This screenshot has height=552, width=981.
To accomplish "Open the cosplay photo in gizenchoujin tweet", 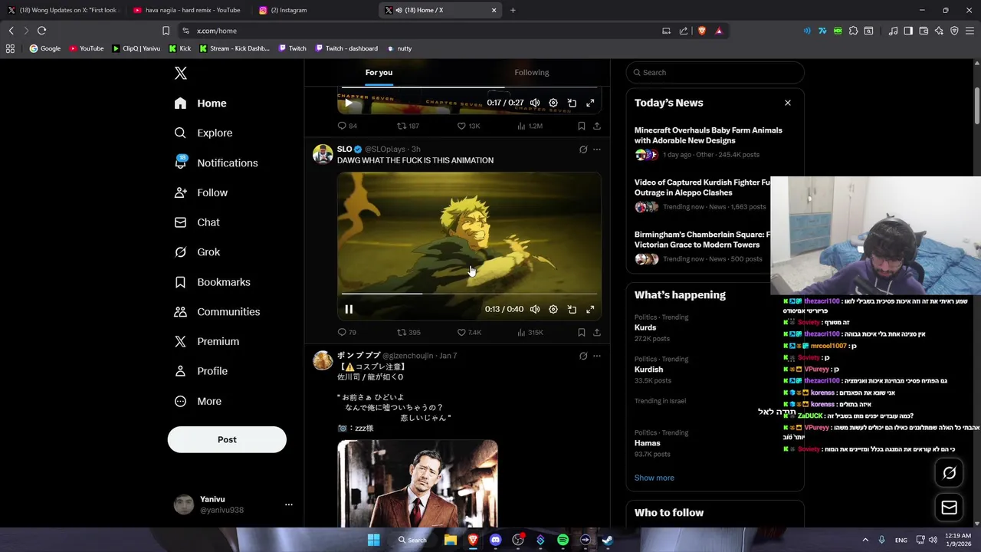I will tap(418, 483).
